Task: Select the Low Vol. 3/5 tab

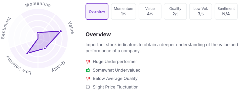Action: click(x=200, y=12)
